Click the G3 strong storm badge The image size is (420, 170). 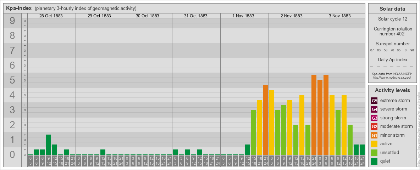(374, 118)
